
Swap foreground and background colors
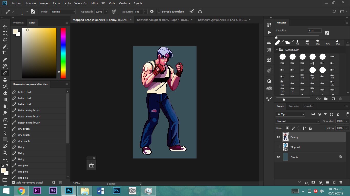(x=7, y=165)
